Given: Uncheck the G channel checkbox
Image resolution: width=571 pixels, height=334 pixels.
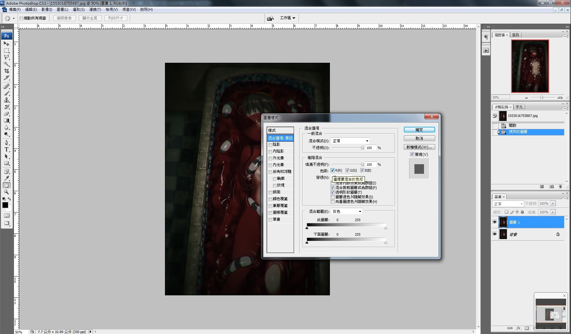Looking at the screenshot, I should 348,170.
